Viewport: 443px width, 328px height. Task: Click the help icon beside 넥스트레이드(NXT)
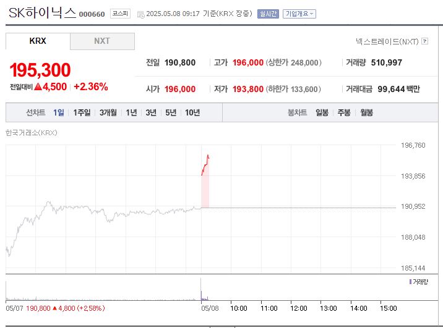coord(424,41)
